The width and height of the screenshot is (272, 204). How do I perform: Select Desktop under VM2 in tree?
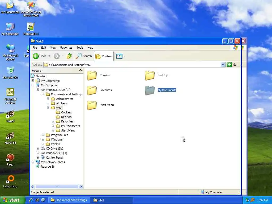[66, 117]
